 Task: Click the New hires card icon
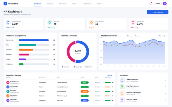[x=50, y=23]
